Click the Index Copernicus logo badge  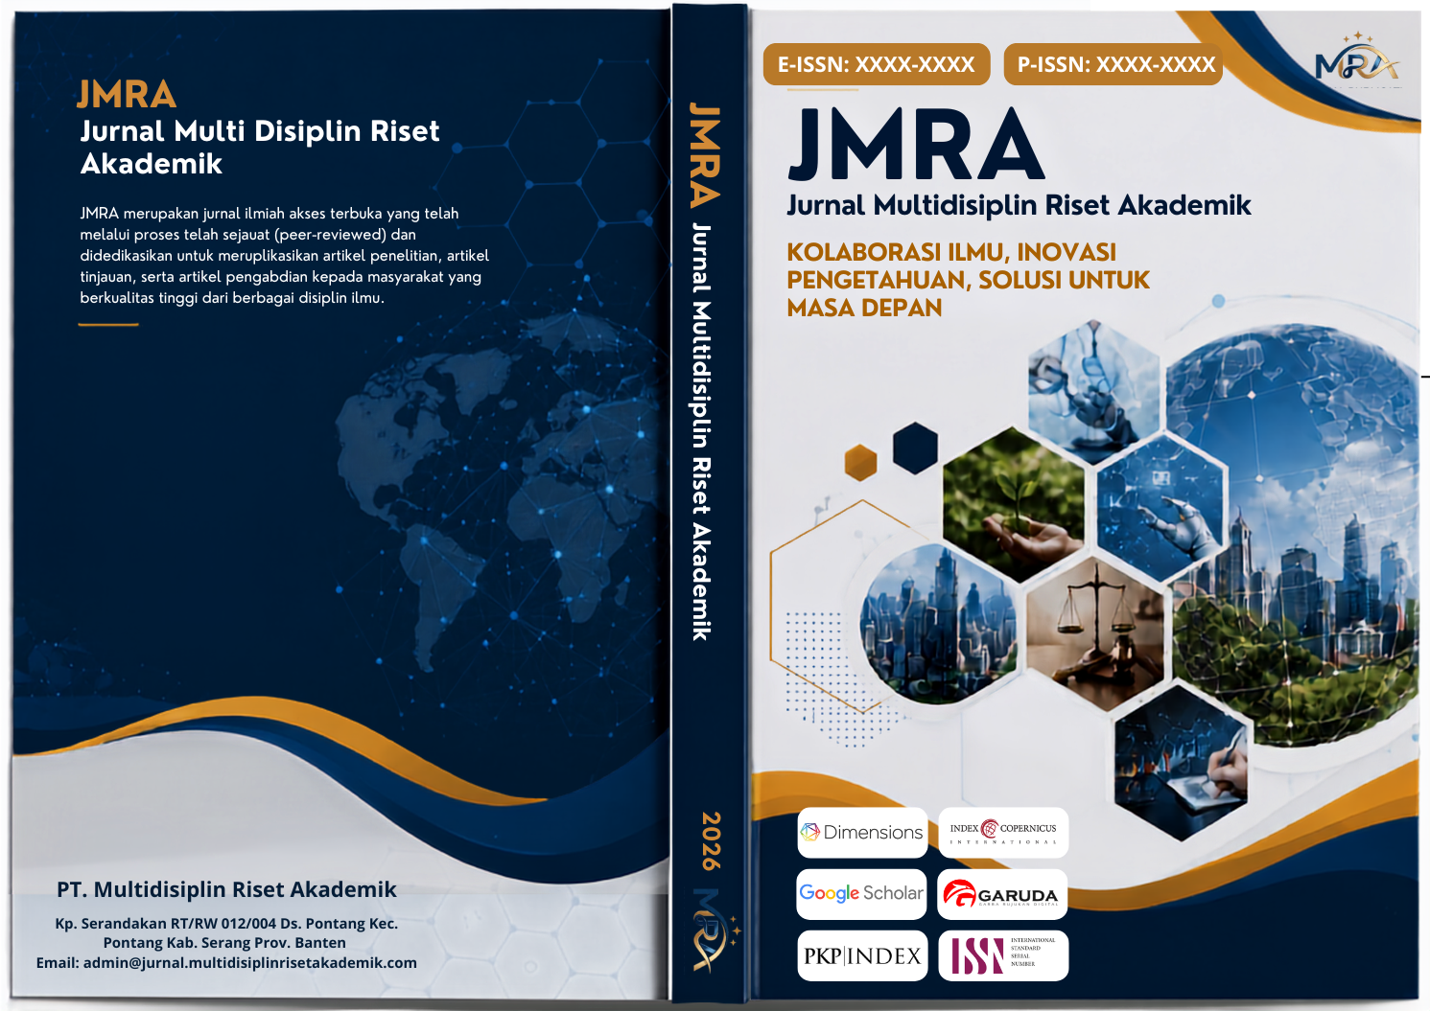click(x=1002, y=833)
